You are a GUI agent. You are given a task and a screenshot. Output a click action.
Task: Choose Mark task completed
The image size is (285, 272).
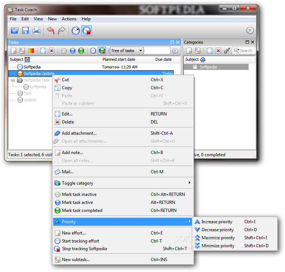[x=123, y=210]
